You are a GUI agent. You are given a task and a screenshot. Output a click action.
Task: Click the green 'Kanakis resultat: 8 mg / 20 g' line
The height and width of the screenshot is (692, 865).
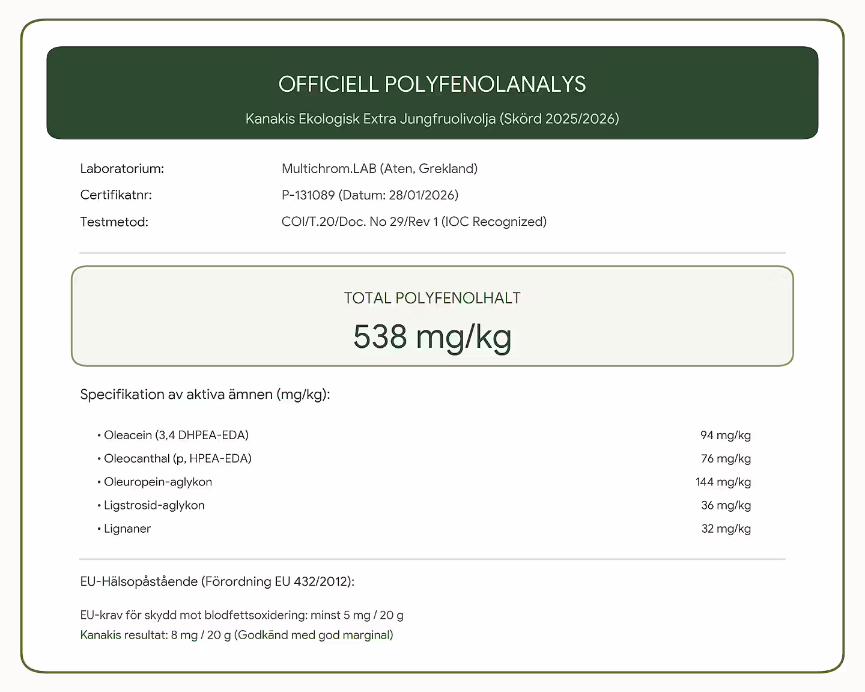point(237,635)
